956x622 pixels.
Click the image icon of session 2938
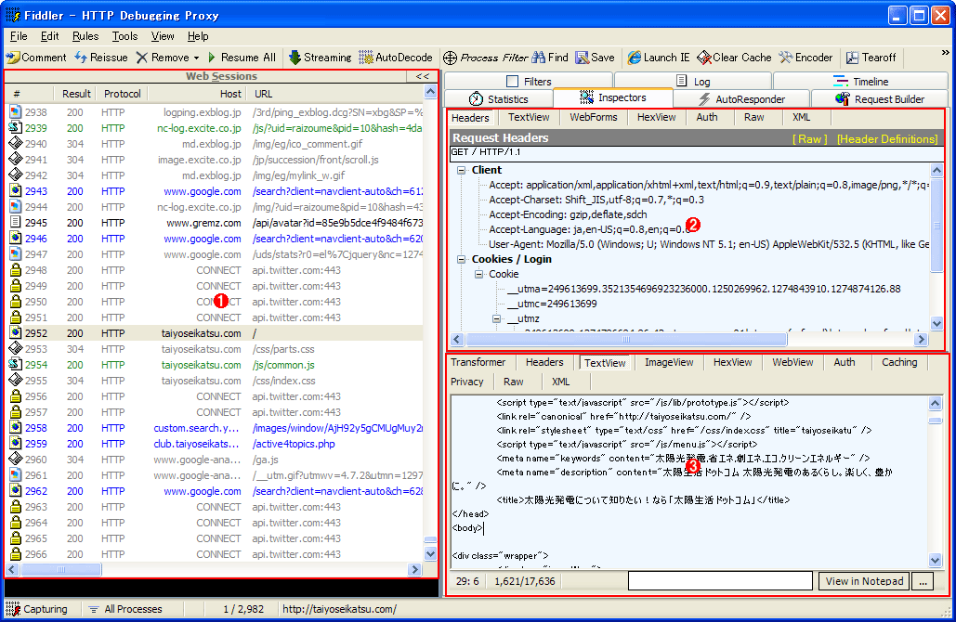point(15,111)
